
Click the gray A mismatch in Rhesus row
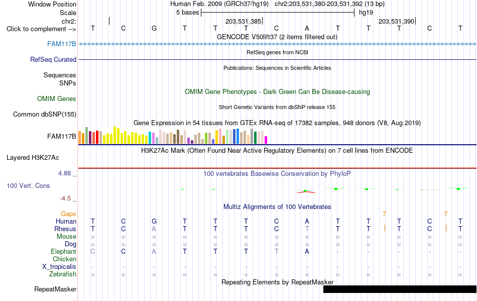[154, 229]
